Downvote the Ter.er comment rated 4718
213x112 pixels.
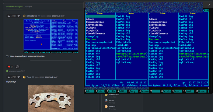(x=19, y=77)
